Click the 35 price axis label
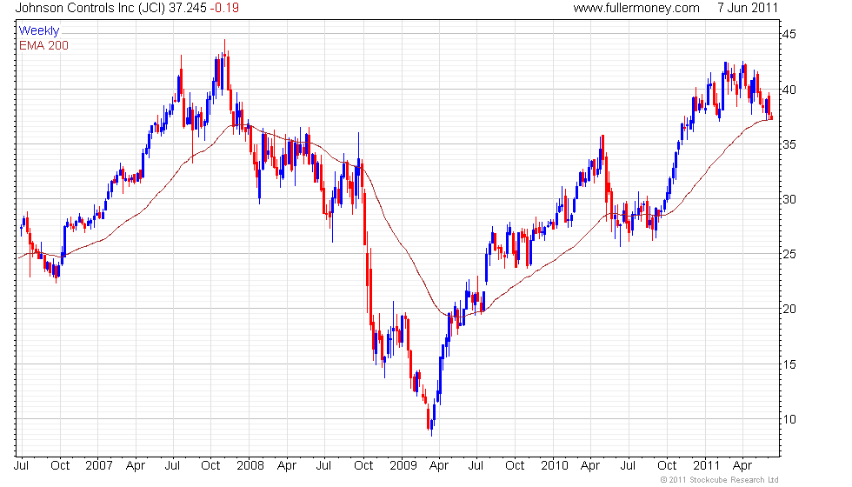Screen dimensions: 852x487 (789, 144)
